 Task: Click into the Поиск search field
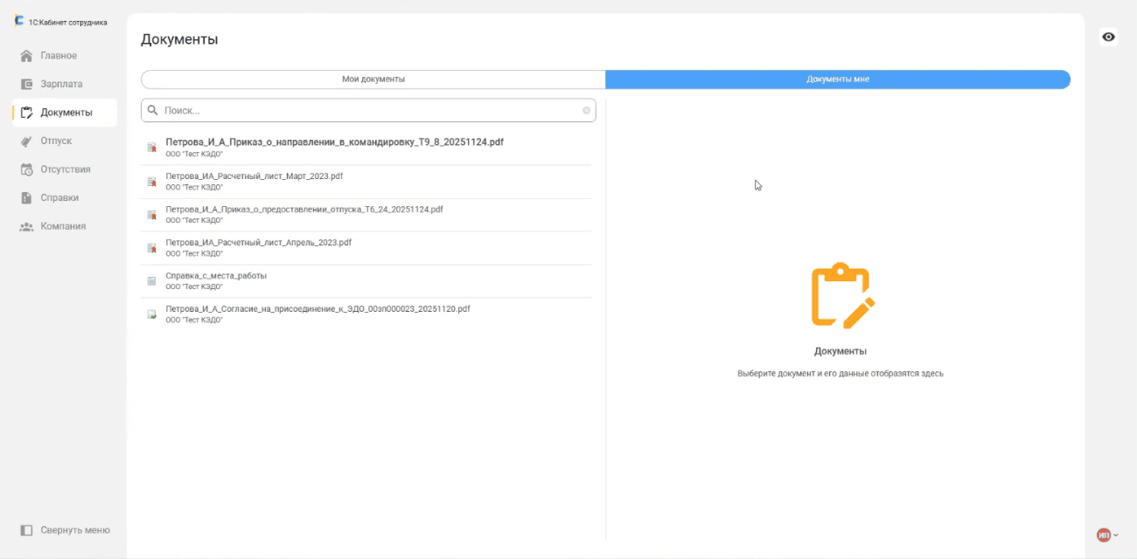click(x=367, y=111)
